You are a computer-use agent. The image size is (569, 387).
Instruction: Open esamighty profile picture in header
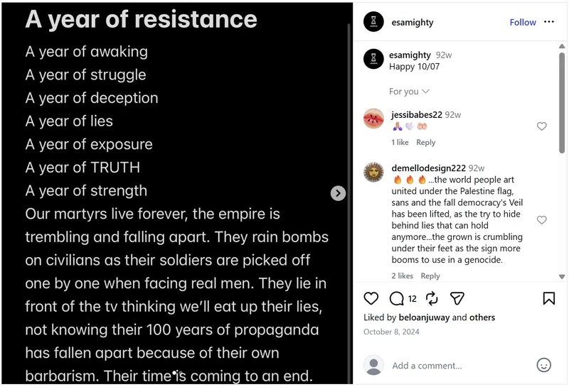click(373, 22)
